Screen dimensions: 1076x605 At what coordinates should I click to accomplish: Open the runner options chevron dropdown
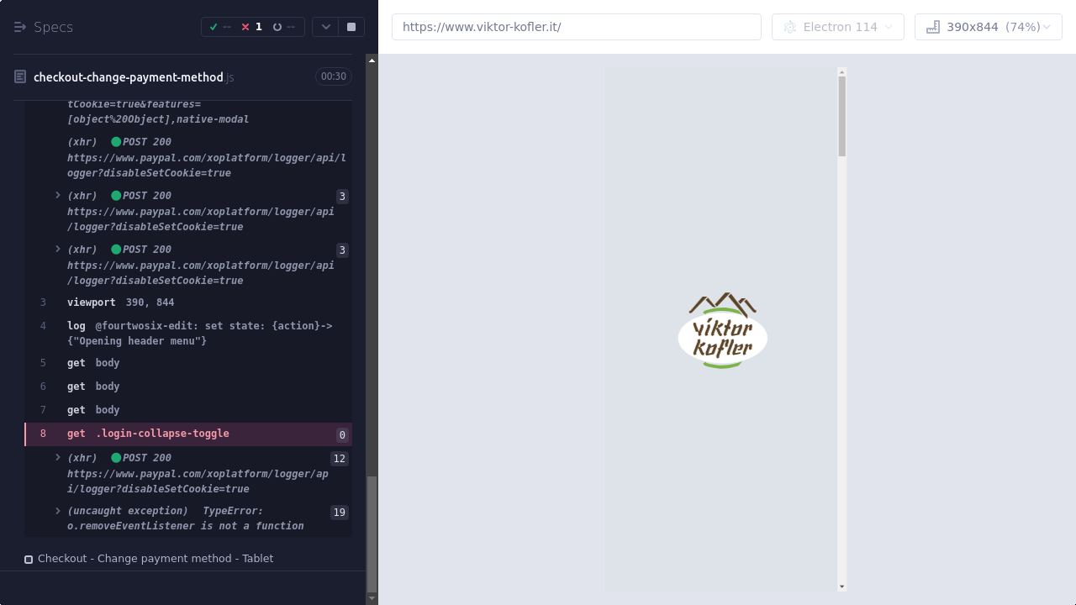(x=325, y=27)
